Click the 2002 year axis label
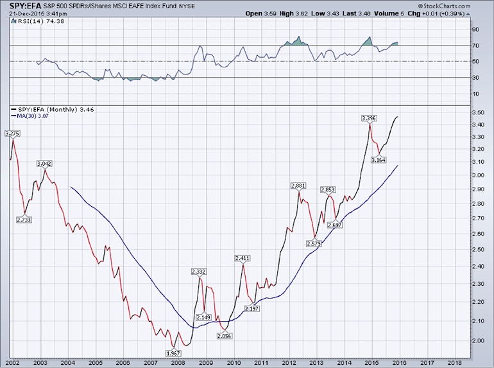Viewport: 494px width, 368px height. coord(13,363)
